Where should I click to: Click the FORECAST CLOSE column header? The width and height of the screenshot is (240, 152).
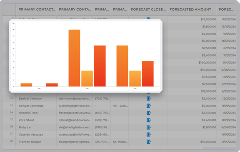[x=148, y=10]
